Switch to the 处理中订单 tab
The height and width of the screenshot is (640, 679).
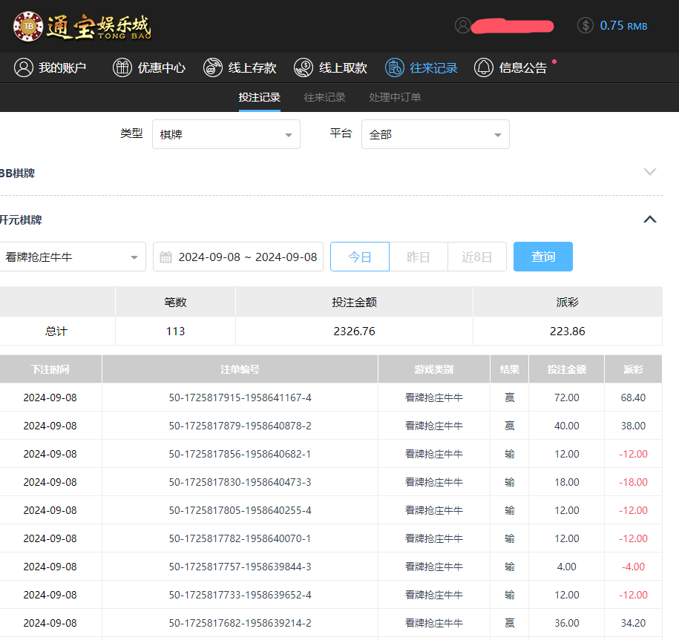point(394,97)
